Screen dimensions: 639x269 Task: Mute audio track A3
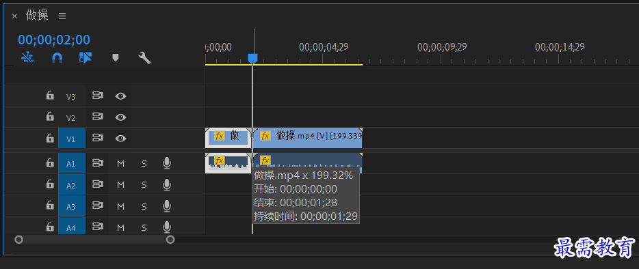pyautogui.click(x=120, y=207)
